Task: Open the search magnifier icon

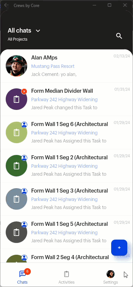Action: pos(119,36)
